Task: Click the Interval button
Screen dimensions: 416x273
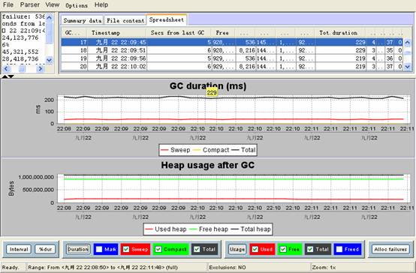Action: (19, 250)
